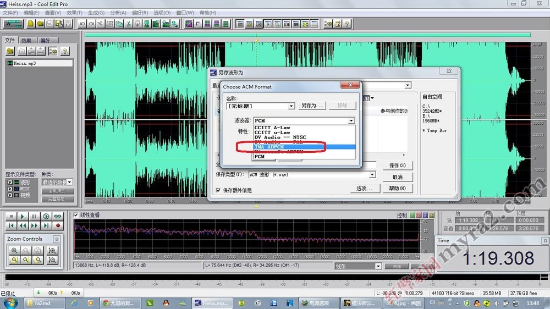Click the Redo toolbar icon

click(x=91, y=24)
